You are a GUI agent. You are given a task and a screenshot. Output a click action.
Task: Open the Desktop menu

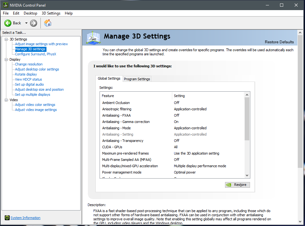point(30,13)
